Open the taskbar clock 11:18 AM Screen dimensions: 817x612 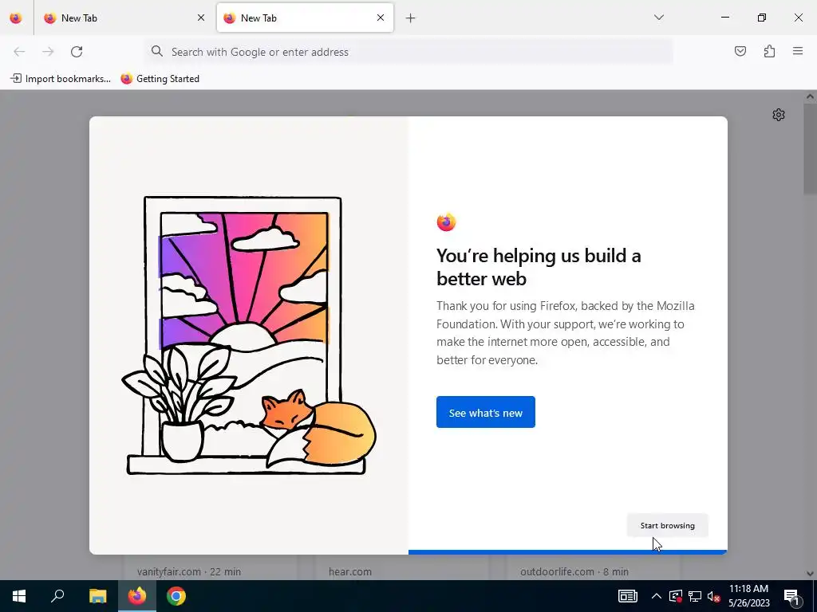pos(748,596)
